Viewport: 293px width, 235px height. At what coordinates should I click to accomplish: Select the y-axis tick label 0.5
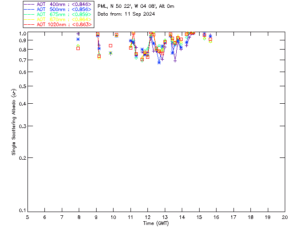(x=22, y=86)
